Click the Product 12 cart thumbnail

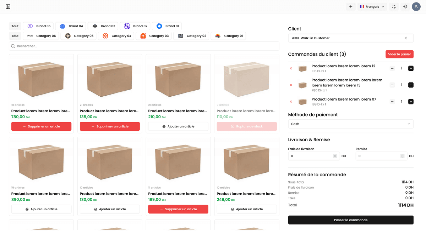tap(302, 68)
